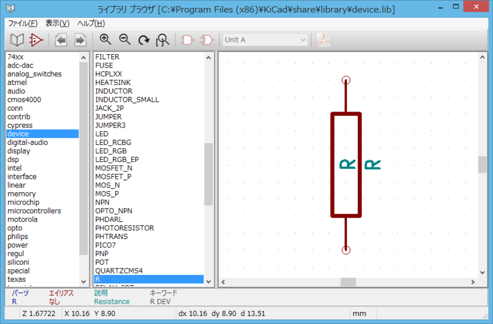Click the Resistance description text
Image resolution: width=493 pixels, height=324 pixels.
(112, 302)
